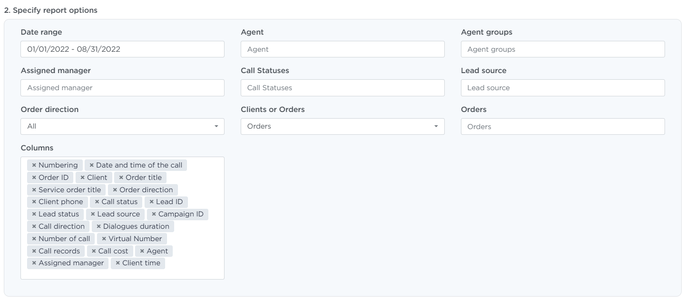685x299 pixels.
Task: Focus the Orders input field
Action: pyautogui.click(x=563, y=127)
